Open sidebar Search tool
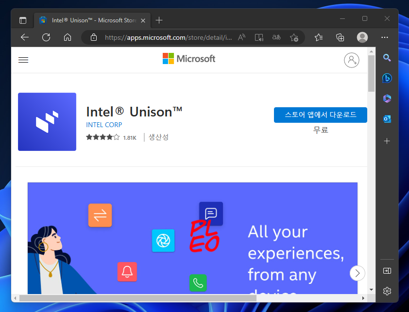Screen dimensions: 409x312 point(387,58)
